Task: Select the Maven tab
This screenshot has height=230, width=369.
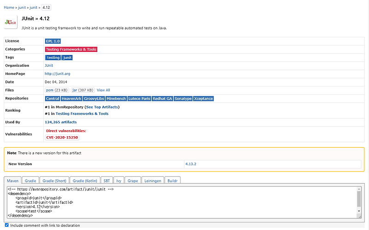Action: click(13, 180)
